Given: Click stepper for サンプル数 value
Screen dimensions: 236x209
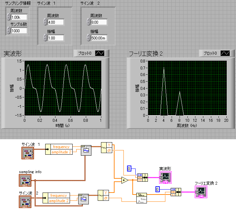Looking at the screenshot, I should tap(9, 31).
